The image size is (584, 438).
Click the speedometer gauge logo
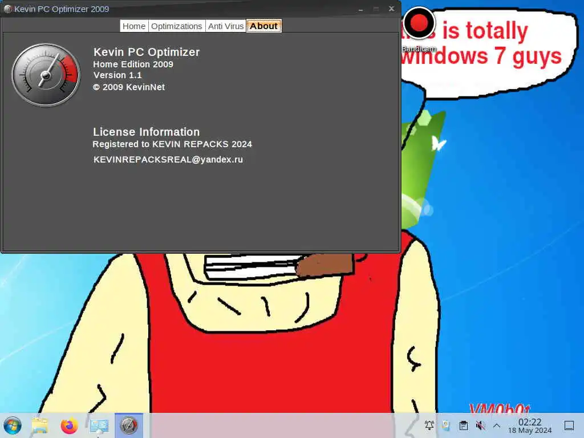coord(46,75)
